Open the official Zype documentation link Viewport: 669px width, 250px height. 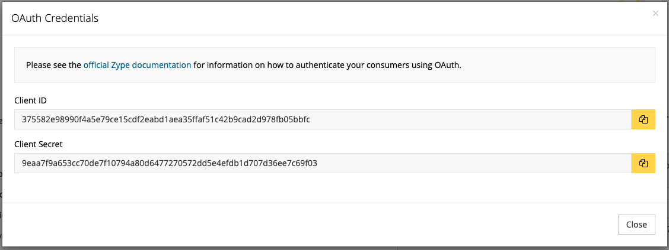click(x=138, y=66)
